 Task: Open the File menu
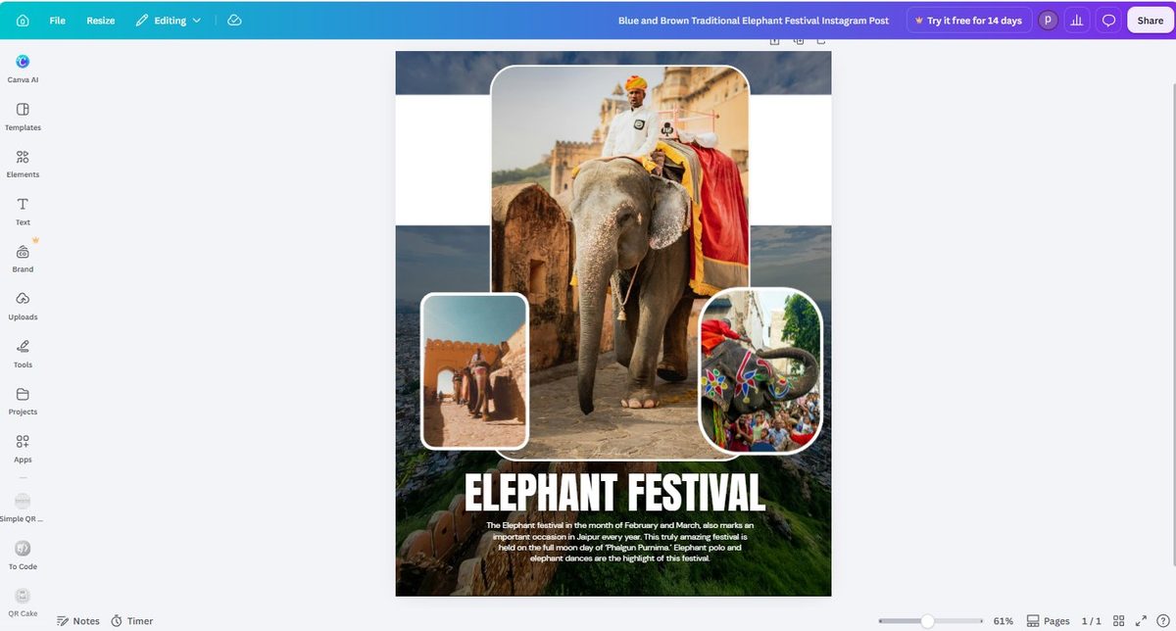(x=58, y=20)
